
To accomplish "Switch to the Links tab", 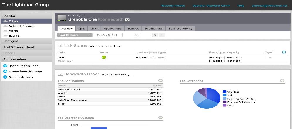I will 94,28.
